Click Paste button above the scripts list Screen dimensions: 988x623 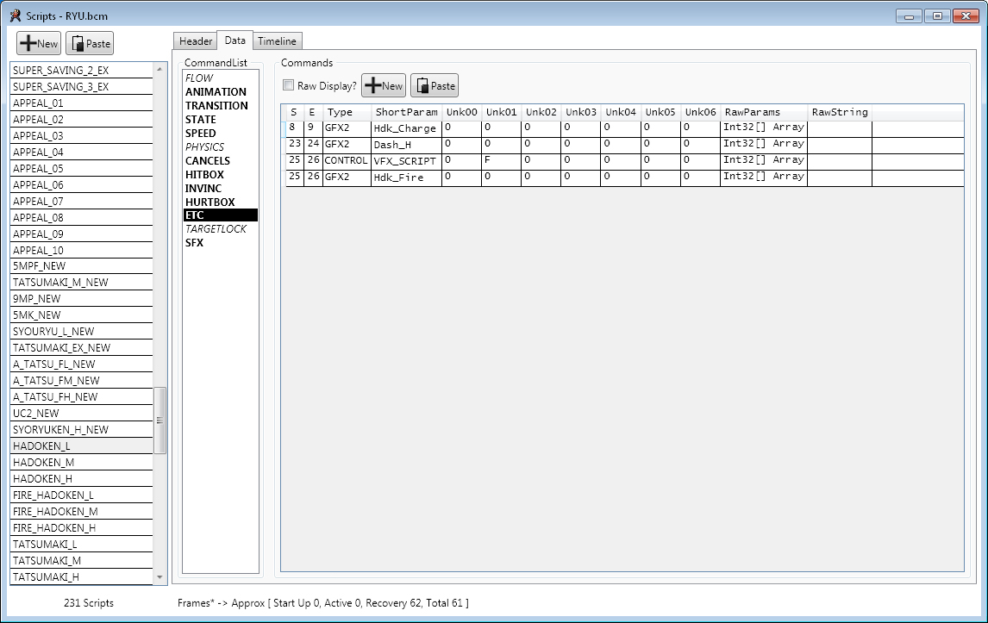pos(91,44)
